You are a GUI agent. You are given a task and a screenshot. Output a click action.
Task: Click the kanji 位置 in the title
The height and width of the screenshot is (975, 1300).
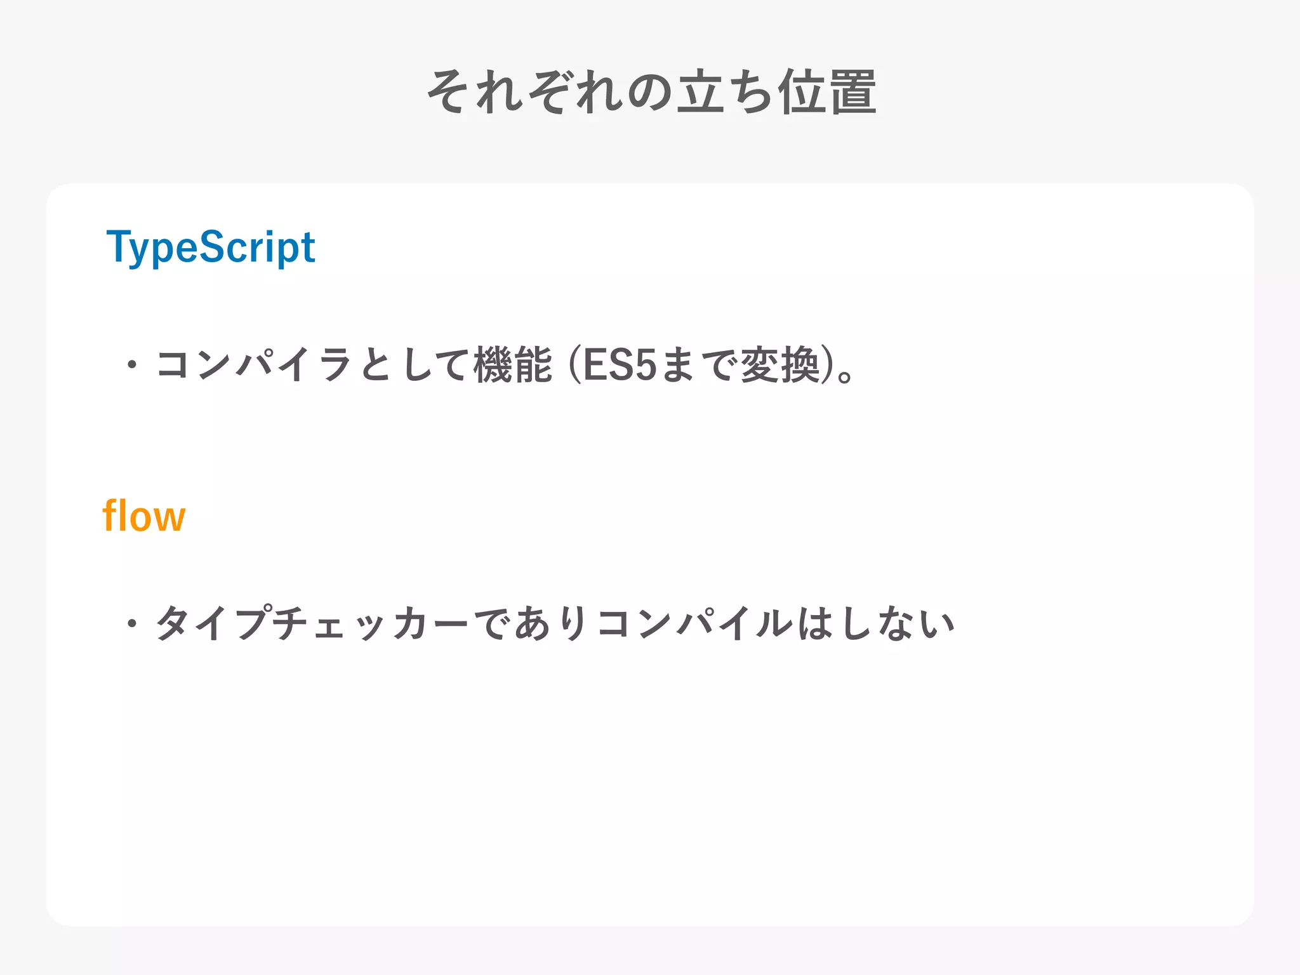click(x=828, y=92)
